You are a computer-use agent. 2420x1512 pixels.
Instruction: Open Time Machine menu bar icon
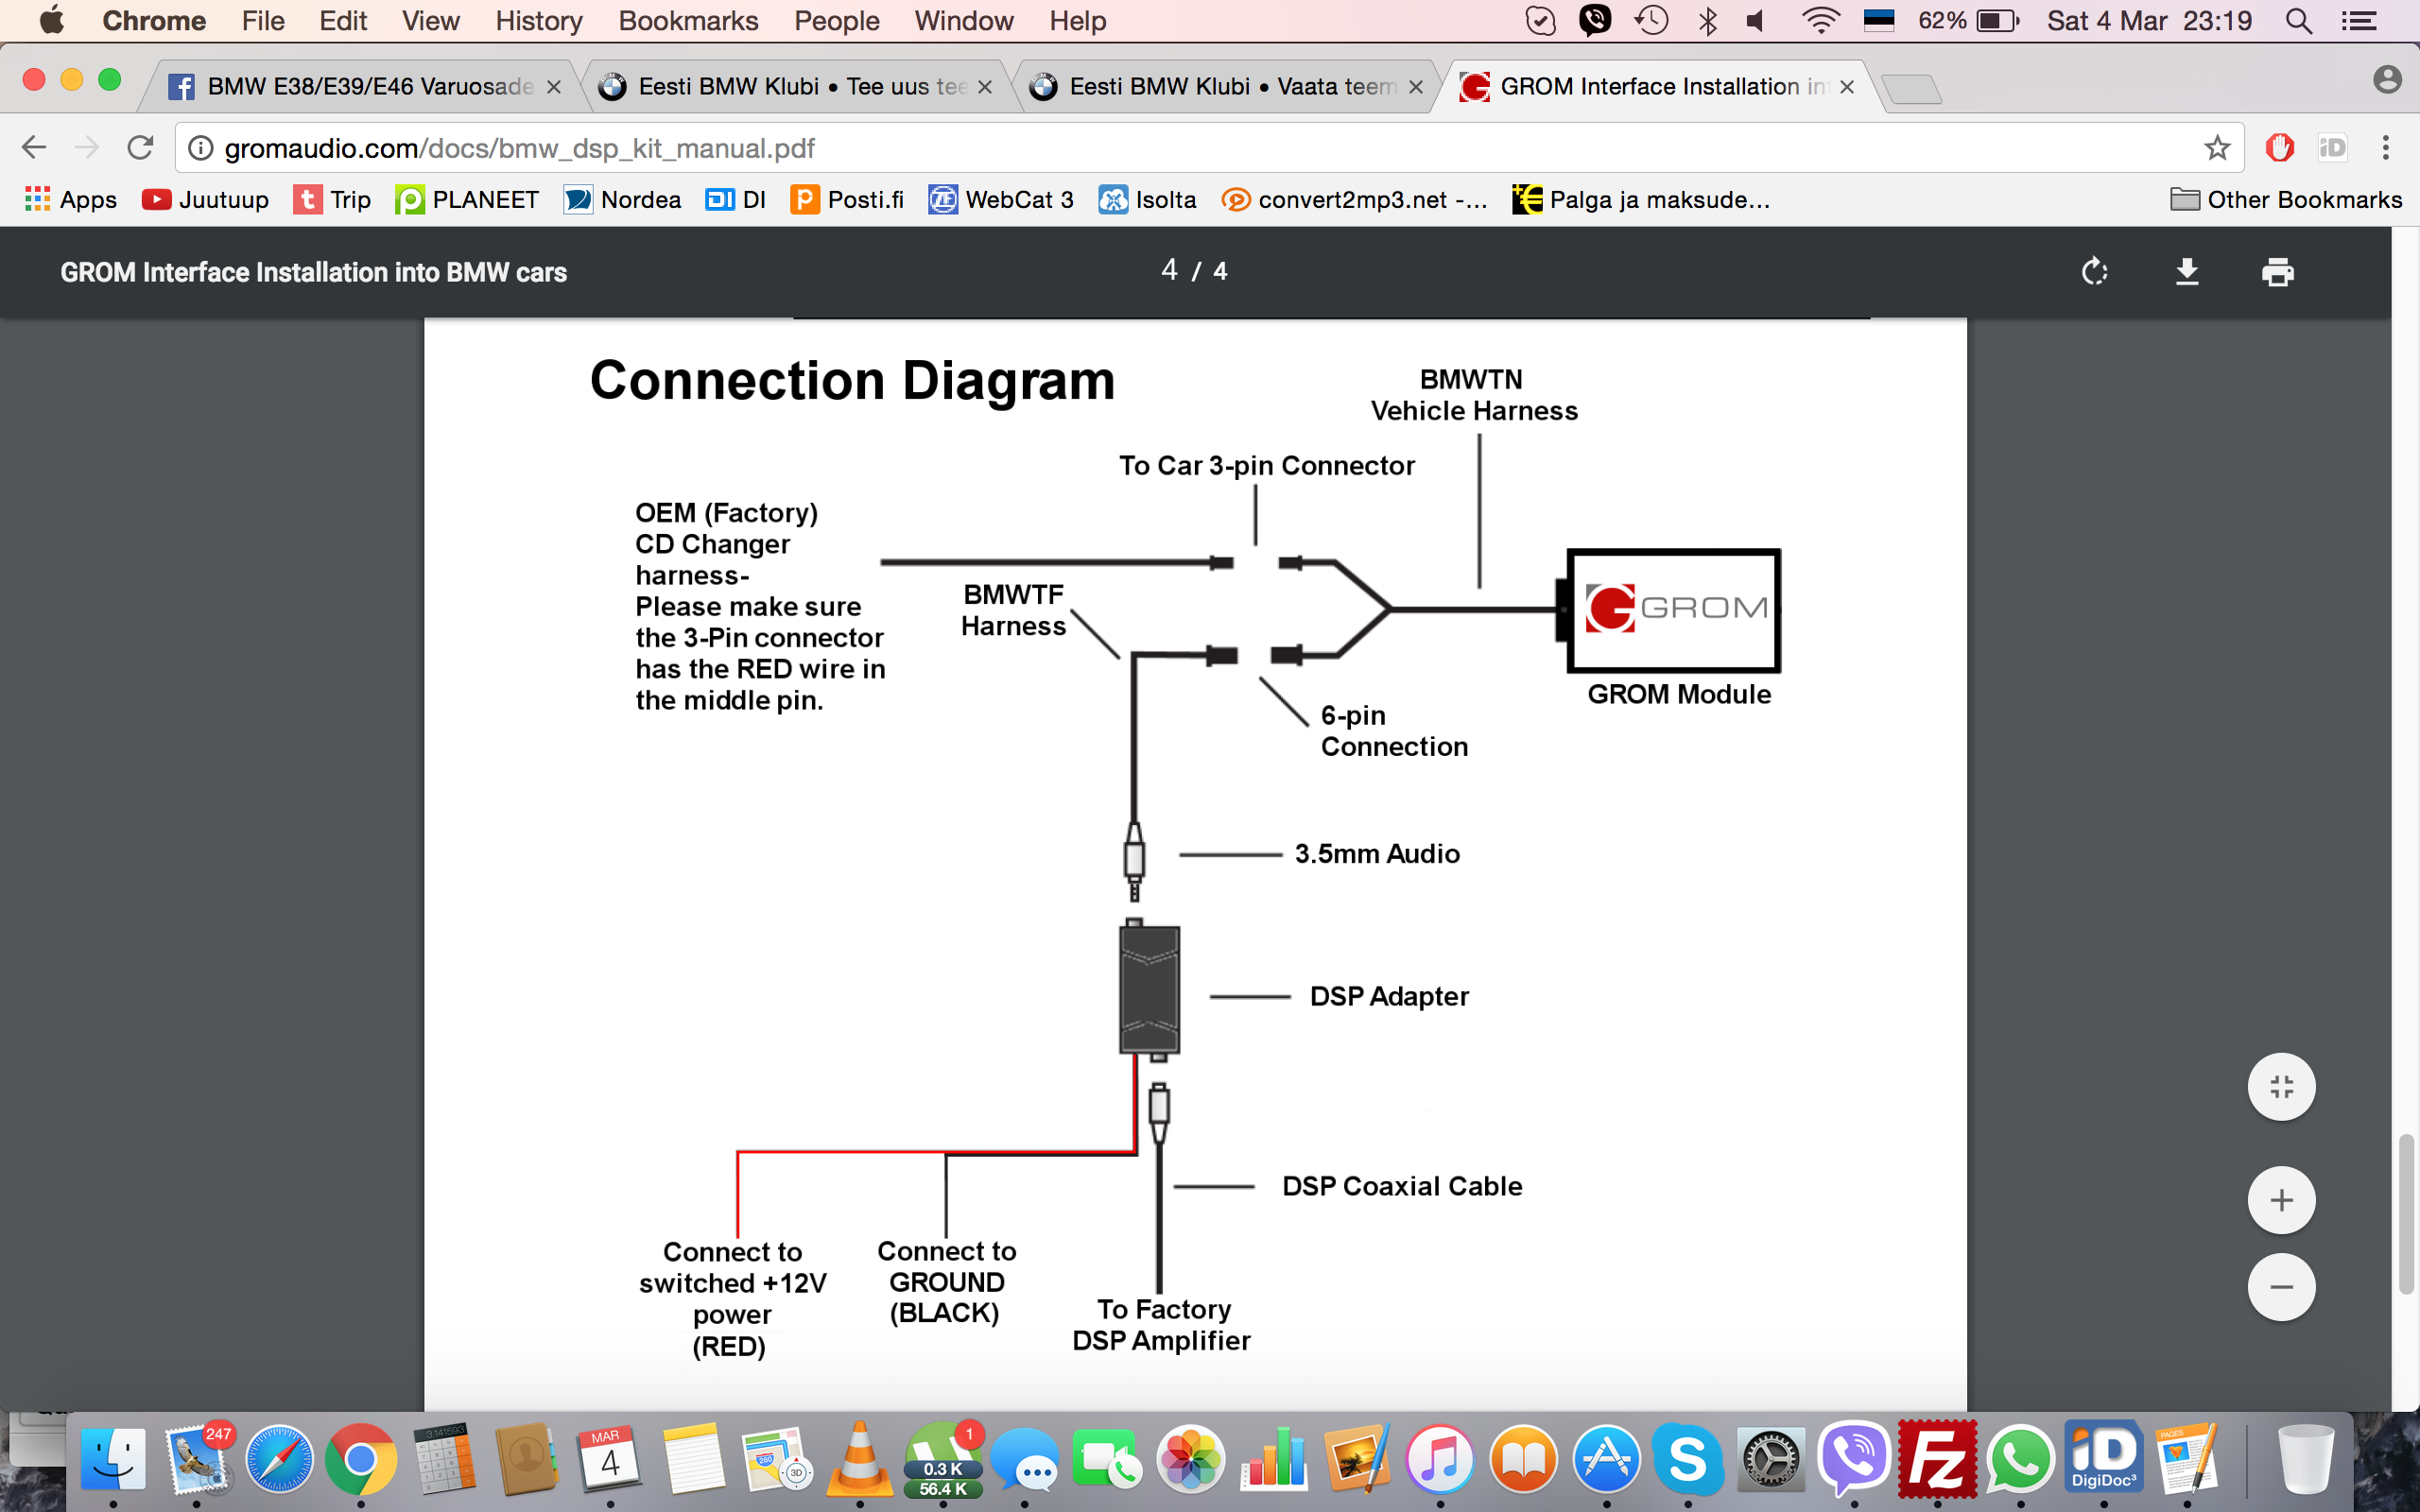(1651, 21)
